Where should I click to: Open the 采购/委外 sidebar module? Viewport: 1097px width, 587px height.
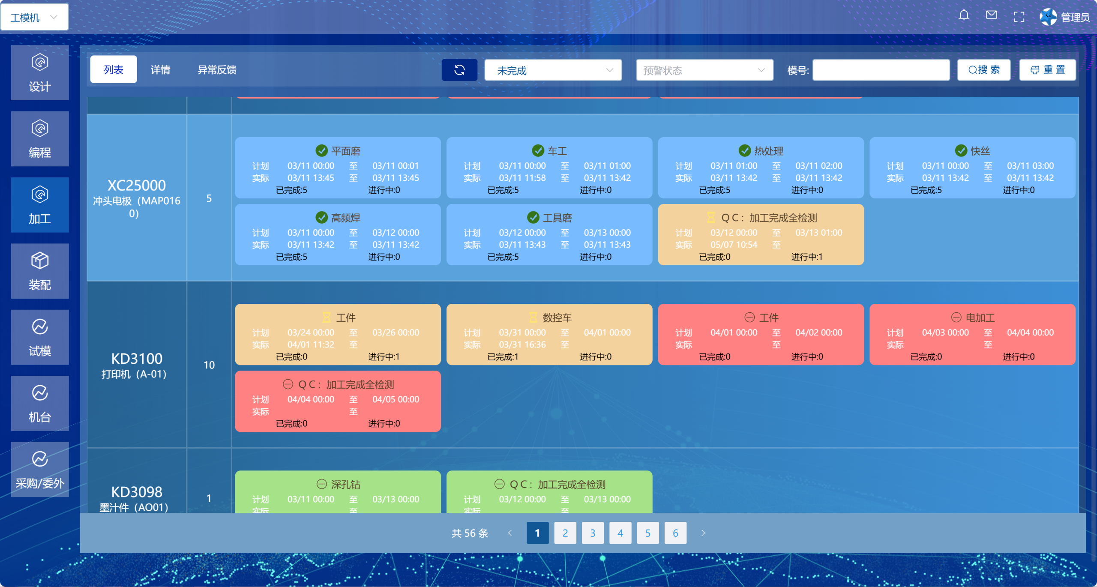pyautogui.click(x=40, y=470)
